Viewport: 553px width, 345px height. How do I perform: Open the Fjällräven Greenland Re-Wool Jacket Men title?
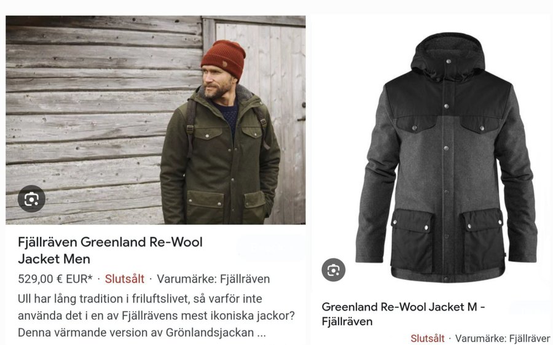(111, 250)
